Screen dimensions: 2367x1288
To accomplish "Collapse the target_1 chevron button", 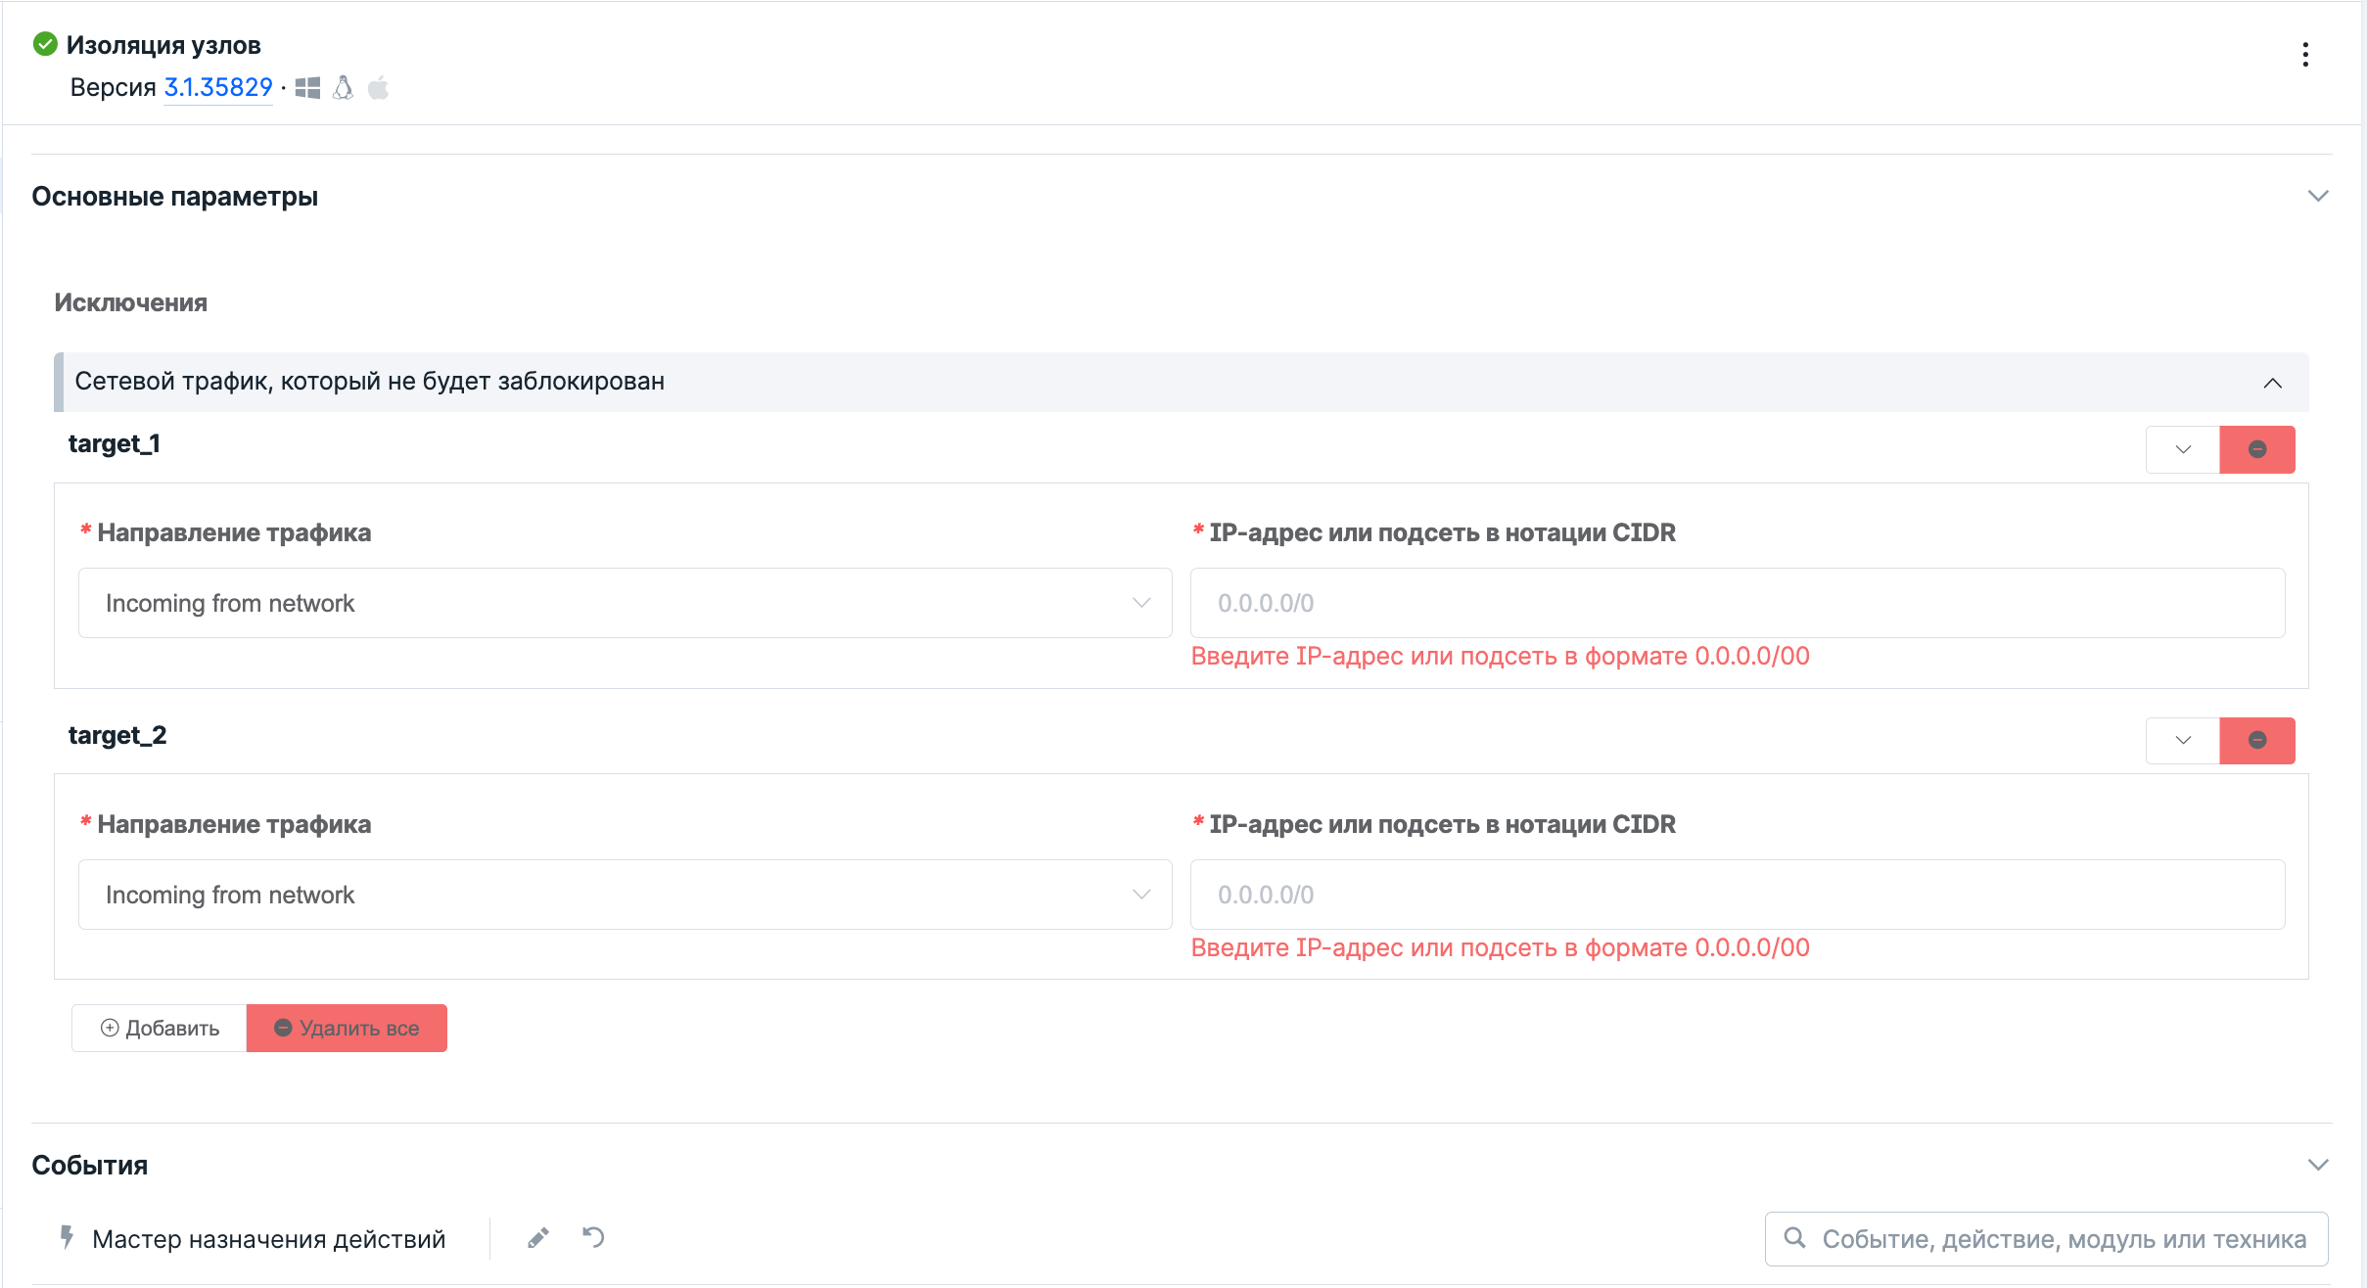I will 2182,449.
